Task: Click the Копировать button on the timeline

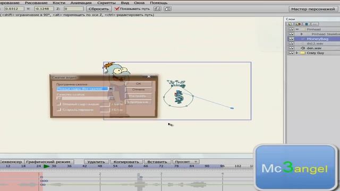Action: [126, 162]
